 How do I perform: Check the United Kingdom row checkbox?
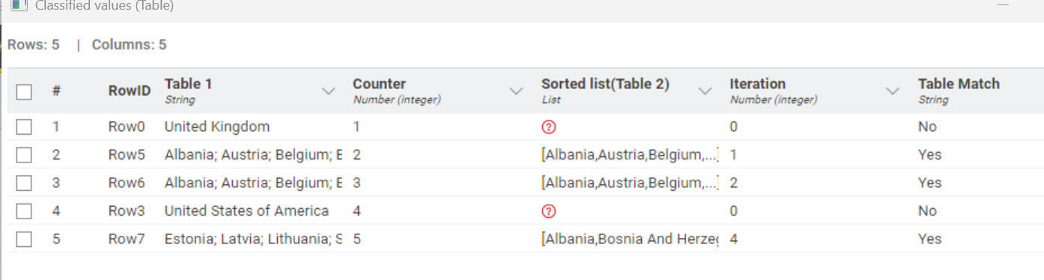24,127
